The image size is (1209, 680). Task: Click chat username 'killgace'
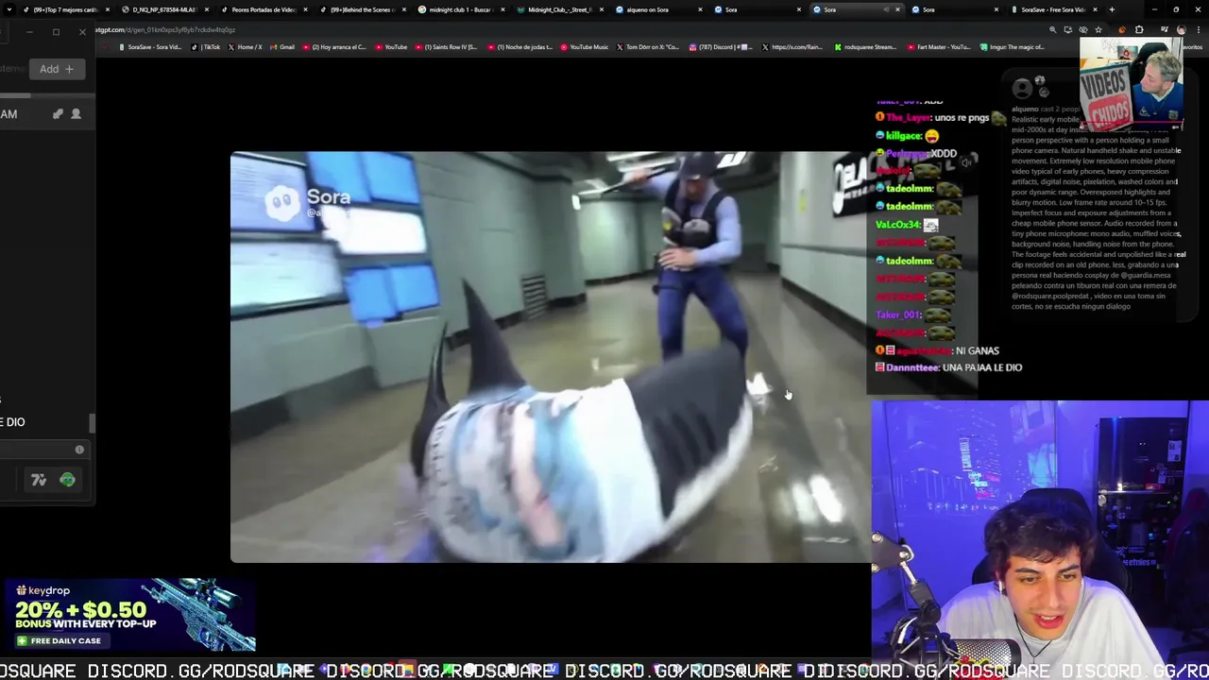click(x=904, y=136)
